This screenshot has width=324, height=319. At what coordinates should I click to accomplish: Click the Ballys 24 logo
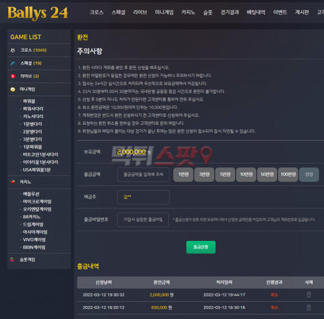pyautogui.click(x=37, y=13)
